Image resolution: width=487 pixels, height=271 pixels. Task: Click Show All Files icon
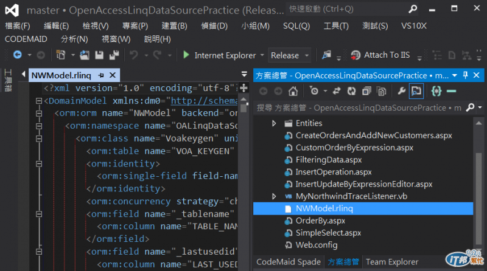click(x=382, y=91)
